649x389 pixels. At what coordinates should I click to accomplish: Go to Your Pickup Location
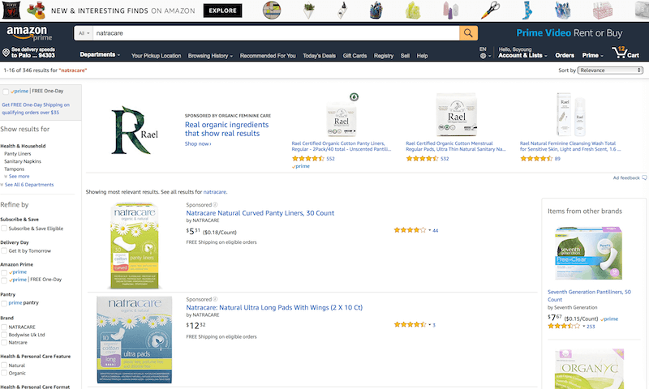click(x=156, y=56)
